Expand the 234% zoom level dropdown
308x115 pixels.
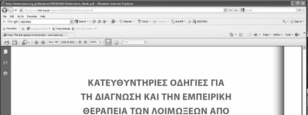[100, 42]
